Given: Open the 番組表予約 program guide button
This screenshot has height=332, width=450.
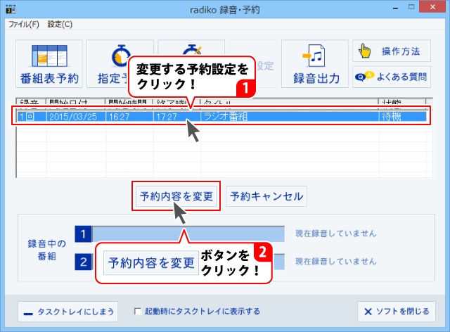Looking at the screenshot, I should click(x=49, y=64).
